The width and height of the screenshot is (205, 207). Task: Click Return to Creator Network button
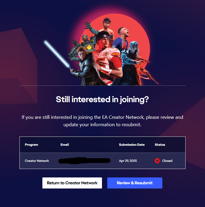click(x=72, y=183)
